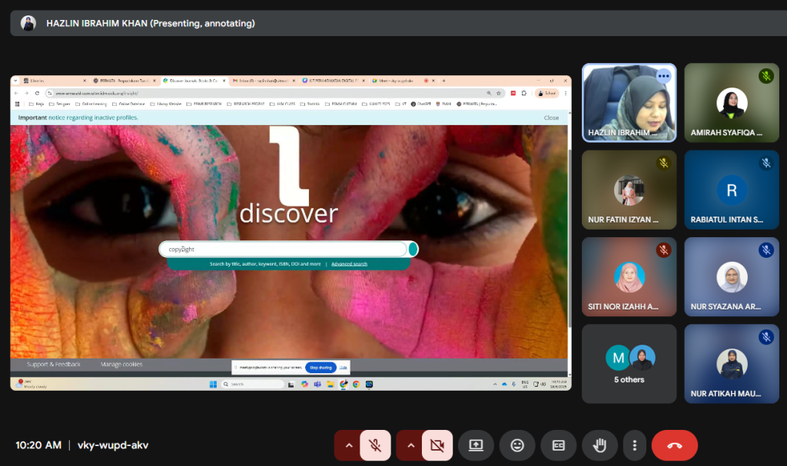Viewport: 787px width, 466px height.
Task: Select the Hazlin Ibrahim video tile
Action: coord(629,103)
